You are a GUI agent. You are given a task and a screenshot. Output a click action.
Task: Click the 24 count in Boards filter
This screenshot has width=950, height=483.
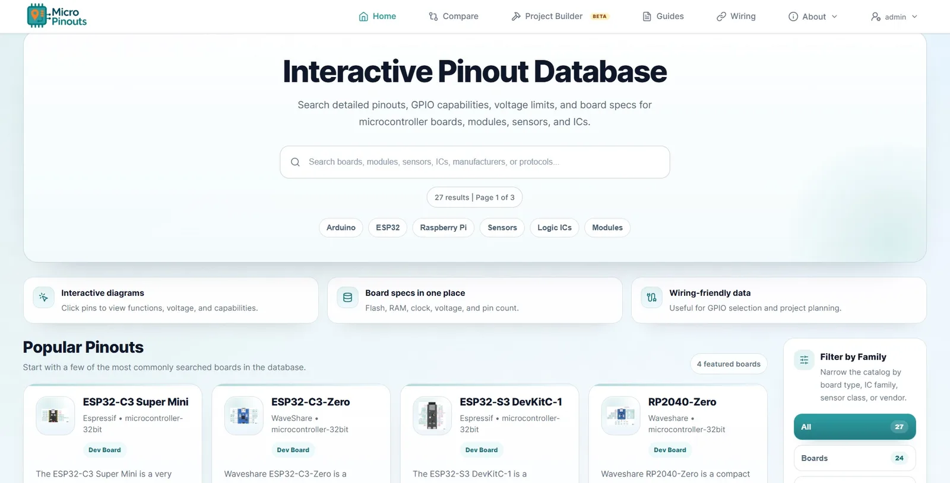click(899, 458)
